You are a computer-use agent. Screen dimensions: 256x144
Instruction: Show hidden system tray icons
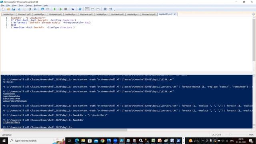pyautogui.click(x=203, y=140)
